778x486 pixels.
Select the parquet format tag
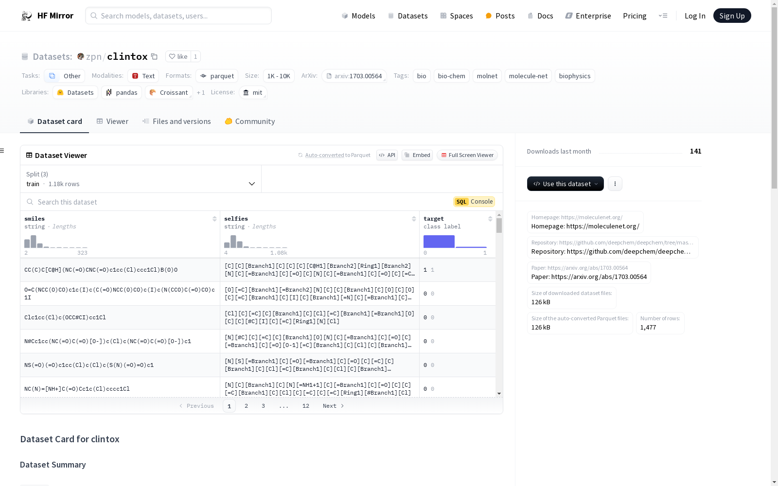click(217, 76)
